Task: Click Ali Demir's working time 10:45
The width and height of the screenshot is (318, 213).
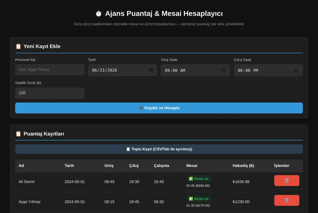Action: [x=159, y=182]
